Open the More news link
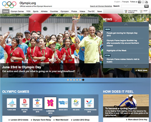 (141, 70)
